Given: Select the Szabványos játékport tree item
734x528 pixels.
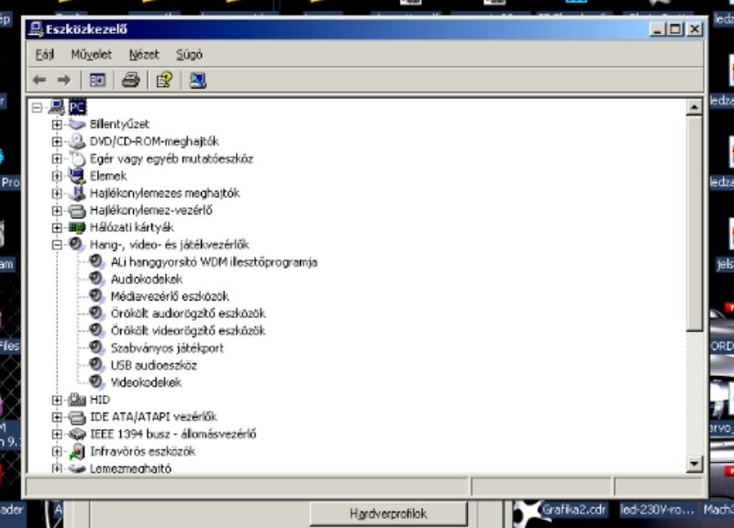Looking at the screenshot, I should pyautogui.click(x=166, y=347).
